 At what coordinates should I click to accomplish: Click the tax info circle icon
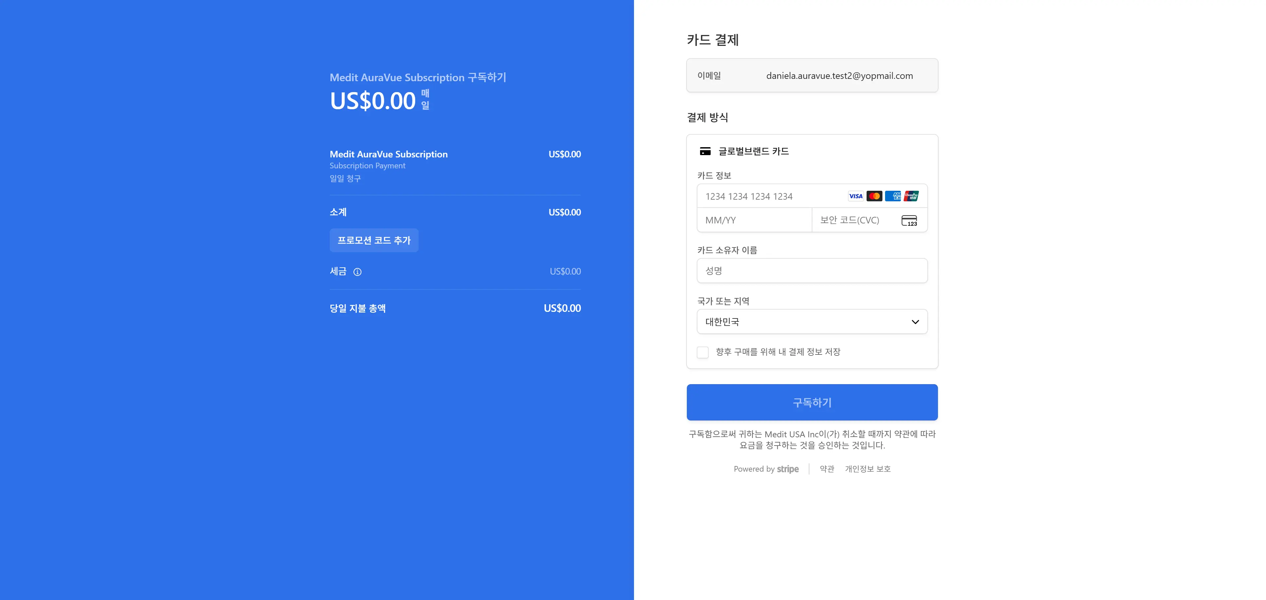(357, 272)
